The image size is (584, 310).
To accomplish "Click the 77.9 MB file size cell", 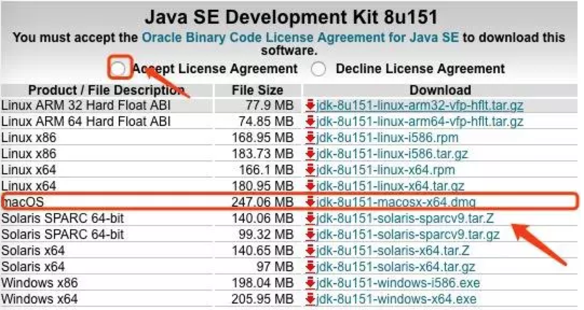I will tap(257, 105).
